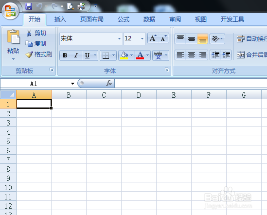Screen dimensions: 267x215
Task: Toggle 自动换行 wrap text
Action: [251, 39]
